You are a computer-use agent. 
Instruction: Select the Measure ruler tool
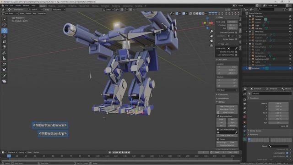point(4,59)
